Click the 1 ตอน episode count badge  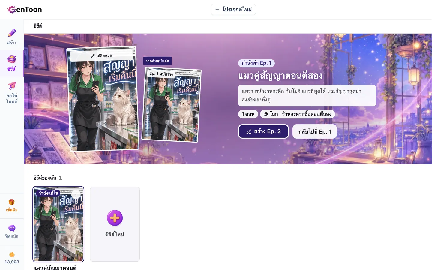248,114
